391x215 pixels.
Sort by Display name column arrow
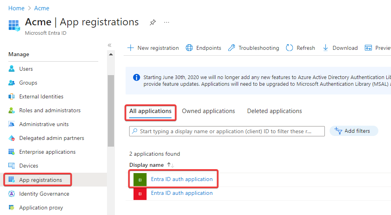pyautogui.click(x=170, y=165)
